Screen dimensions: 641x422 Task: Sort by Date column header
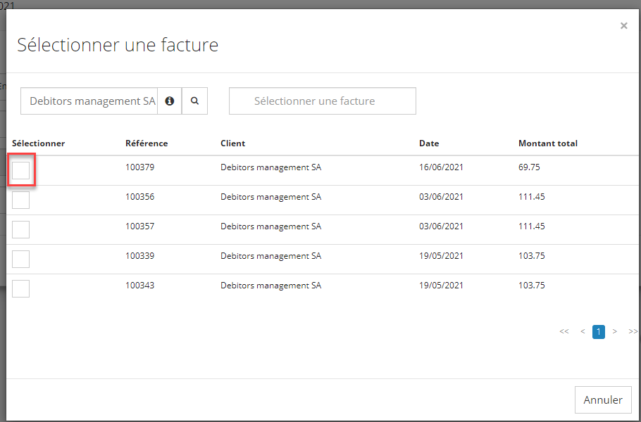click(428, 143)
